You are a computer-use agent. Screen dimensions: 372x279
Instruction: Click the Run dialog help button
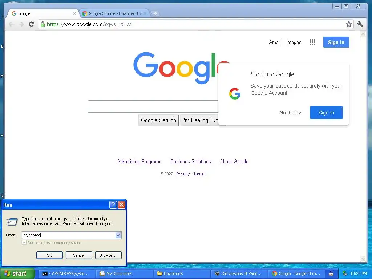(113, 205)
